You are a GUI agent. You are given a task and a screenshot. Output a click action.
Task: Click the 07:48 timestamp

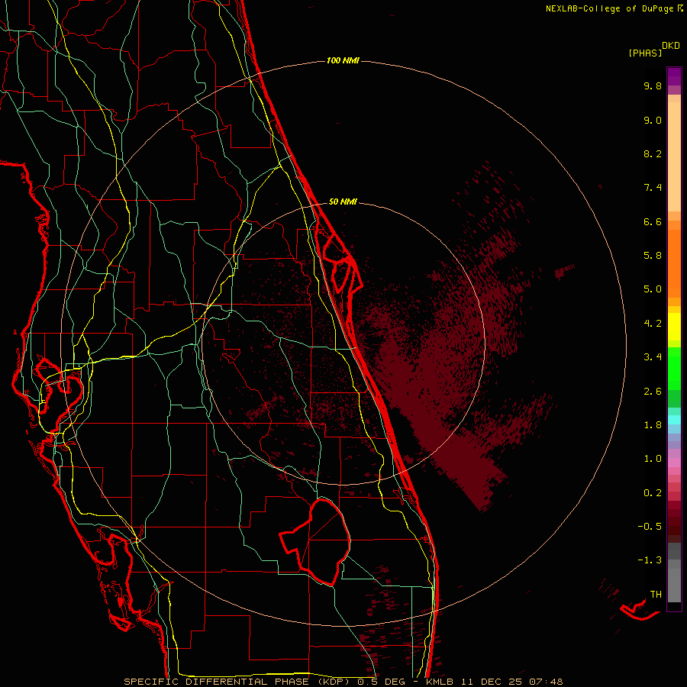point(546,682)
